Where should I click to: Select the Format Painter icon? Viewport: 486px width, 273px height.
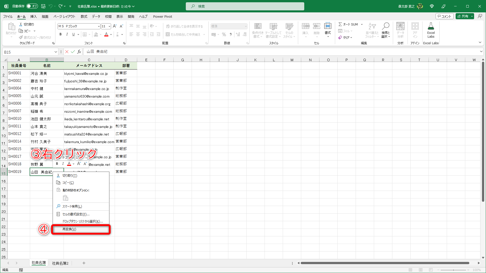click(x=21, y=37)
